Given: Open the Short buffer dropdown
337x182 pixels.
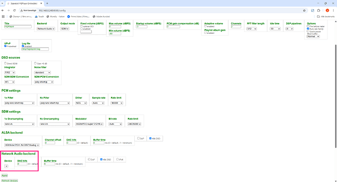Looking at the screenshot, I should tap(313, 36).
